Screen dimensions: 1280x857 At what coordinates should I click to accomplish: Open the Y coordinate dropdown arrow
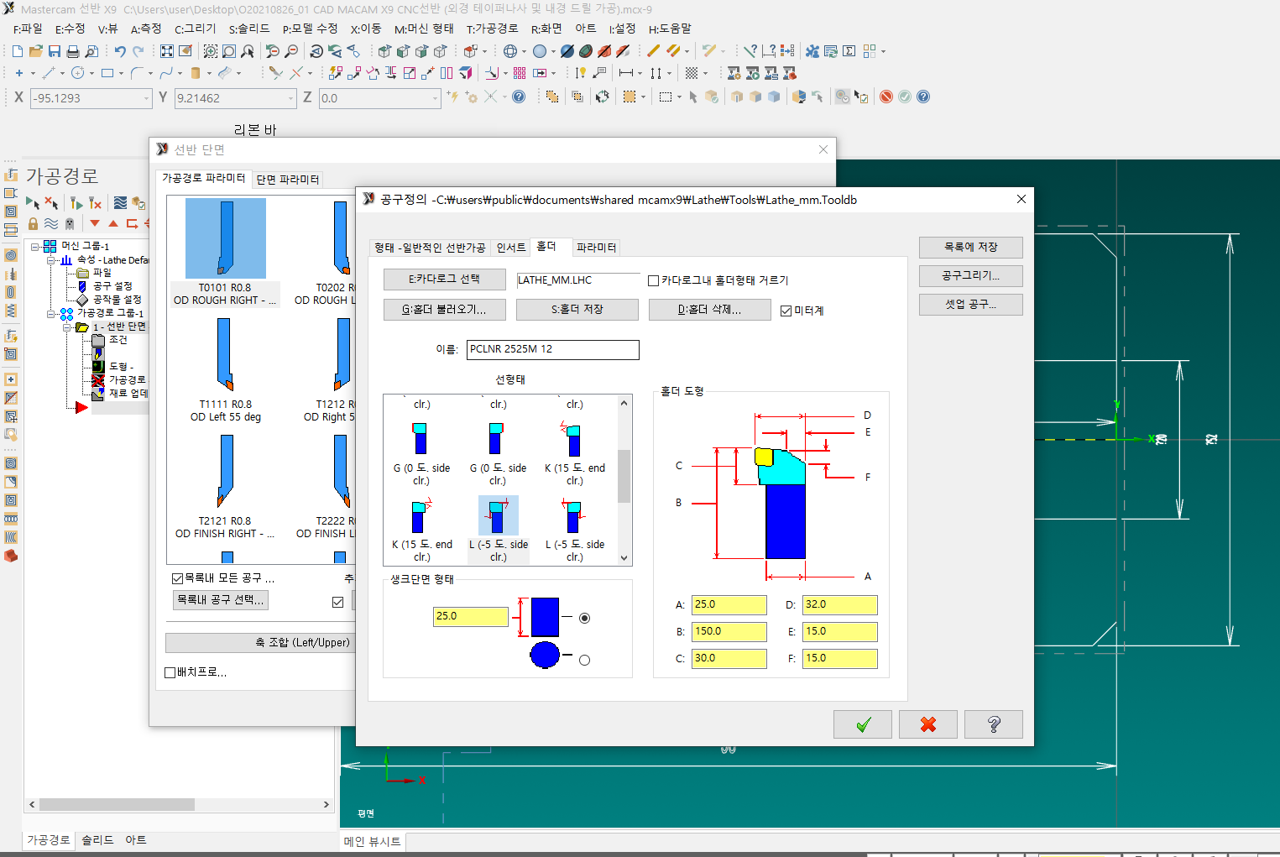[x=290, y=98]
